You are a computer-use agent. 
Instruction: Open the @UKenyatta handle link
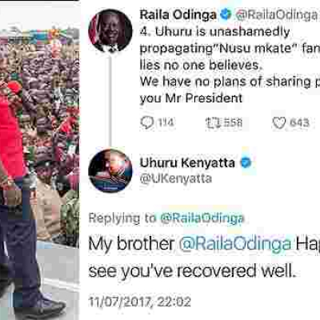coord(176,179)
